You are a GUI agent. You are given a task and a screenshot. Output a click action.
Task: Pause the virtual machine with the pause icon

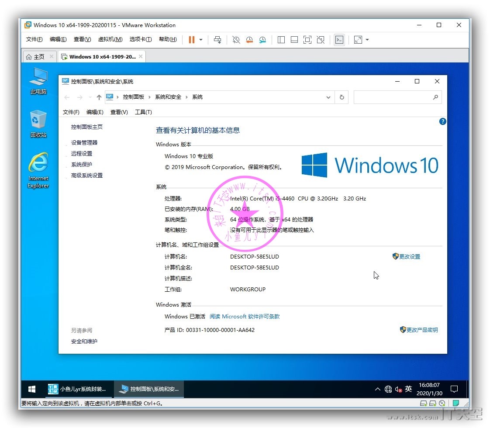point(192,40)
